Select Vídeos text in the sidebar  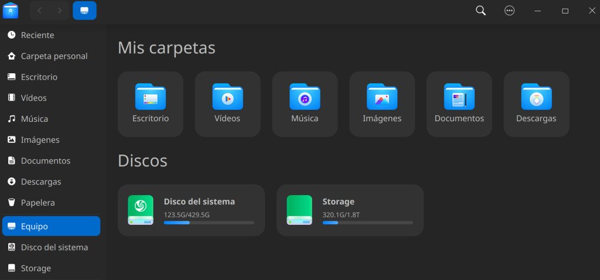click(x=33, y=98)
